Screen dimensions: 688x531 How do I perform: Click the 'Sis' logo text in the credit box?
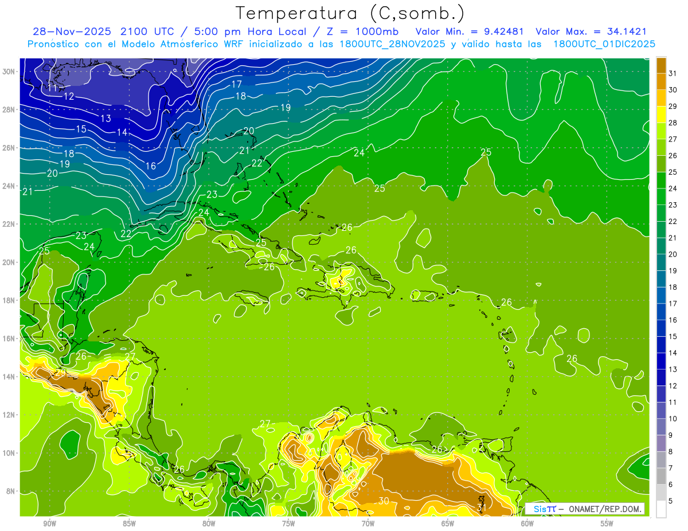[540, 509]
